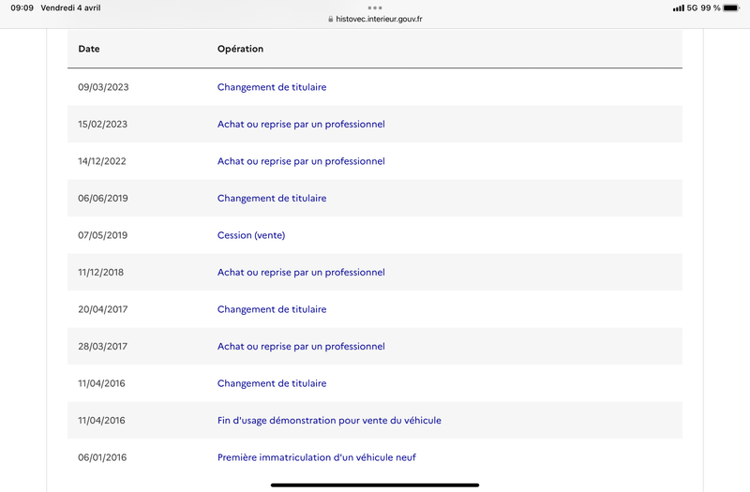750x492 pixels.
Task: Open 14/12/2022 Achat ou reprise par un professionnel
Action: point(301,161)
